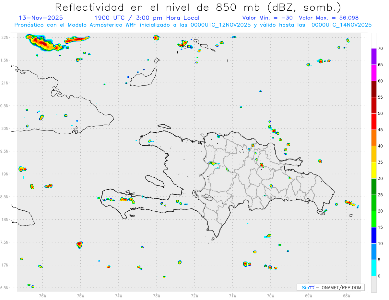The width and height of the screenshot is (389, 300).
Task: Click the '70' colorbar scale label
Action: coord(381,49)
